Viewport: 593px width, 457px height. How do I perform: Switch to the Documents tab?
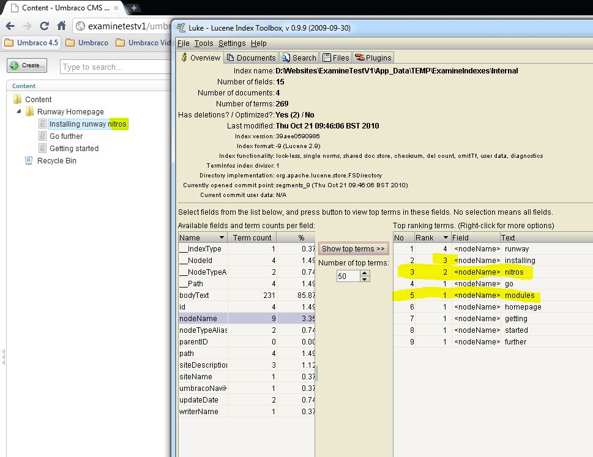click(x=252, y=58)
